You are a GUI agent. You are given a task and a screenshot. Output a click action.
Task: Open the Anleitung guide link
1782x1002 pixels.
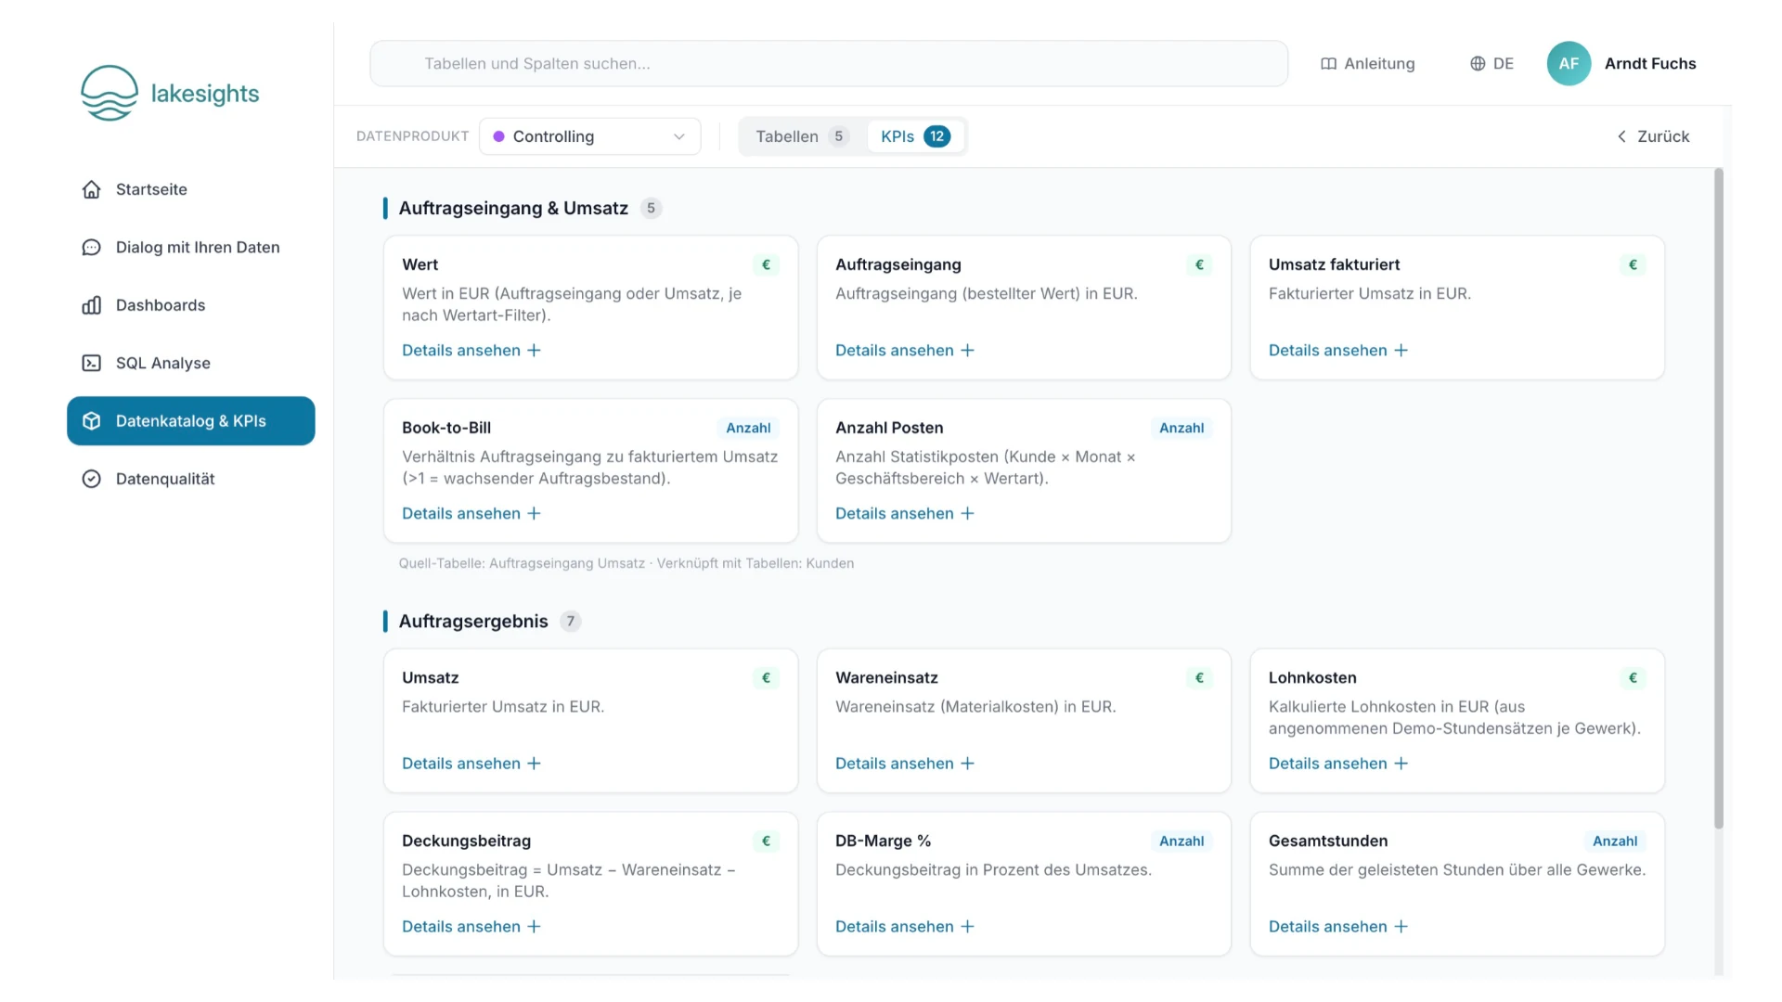pos(1368,64)
